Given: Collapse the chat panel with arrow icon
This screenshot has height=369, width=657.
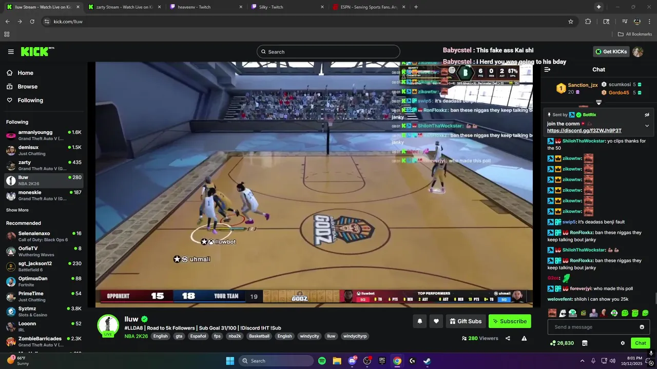Looking at the screenshot, I should [x=547, y=69].
